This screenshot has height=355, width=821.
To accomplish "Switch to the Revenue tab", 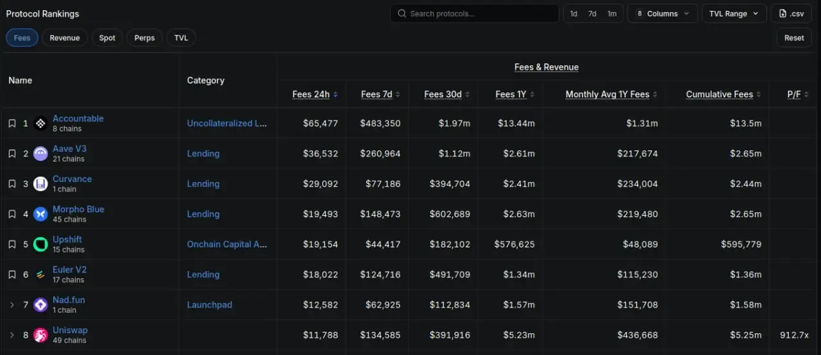I will pyautogui.click(x=65, y=38).
